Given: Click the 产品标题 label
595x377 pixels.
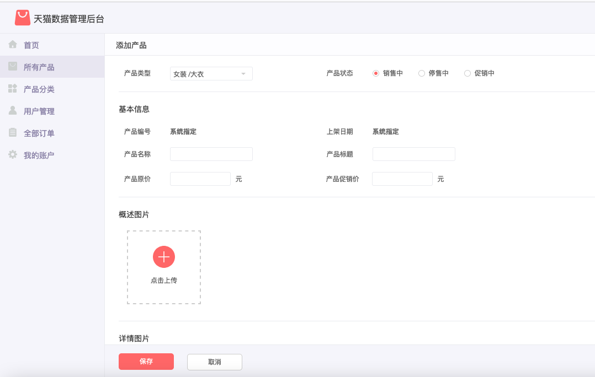Looking at the screenshot, I should 339,154.
